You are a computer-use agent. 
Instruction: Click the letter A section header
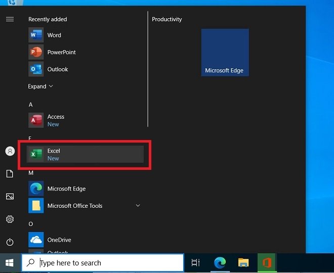31,105
